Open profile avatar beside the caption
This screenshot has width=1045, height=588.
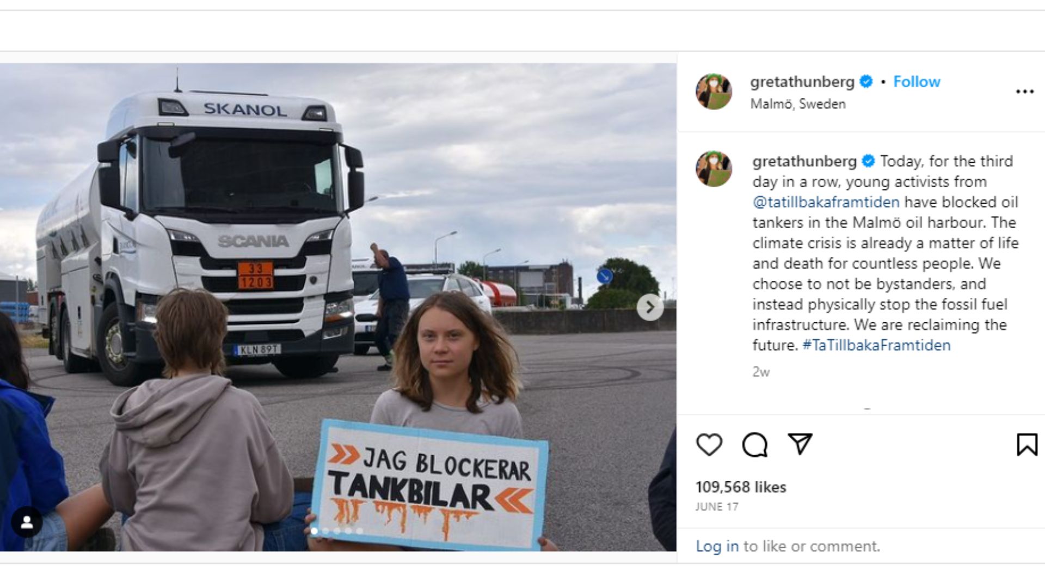click(714, 169)
